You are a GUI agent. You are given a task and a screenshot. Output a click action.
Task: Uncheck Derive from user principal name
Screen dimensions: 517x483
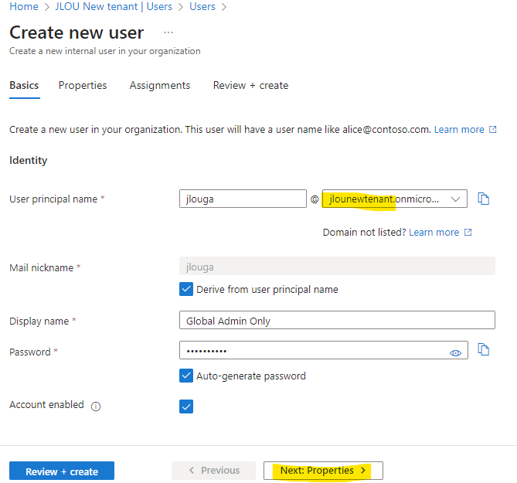186,289
